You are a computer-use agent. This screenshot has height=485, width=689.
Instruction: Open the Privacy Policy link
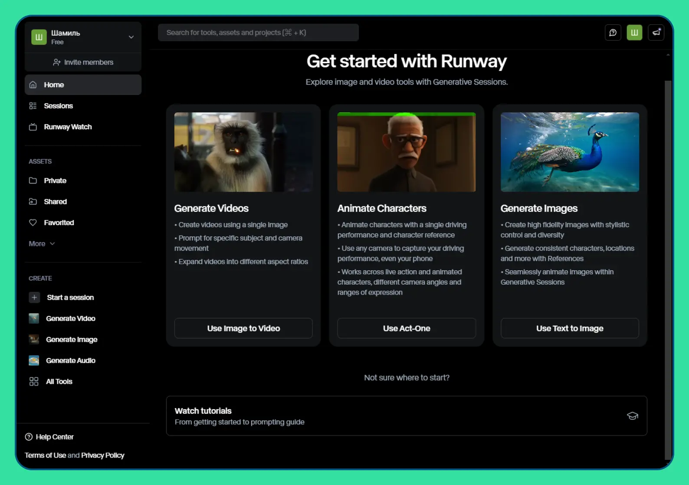pyautogui.click(x=102, y=456)
